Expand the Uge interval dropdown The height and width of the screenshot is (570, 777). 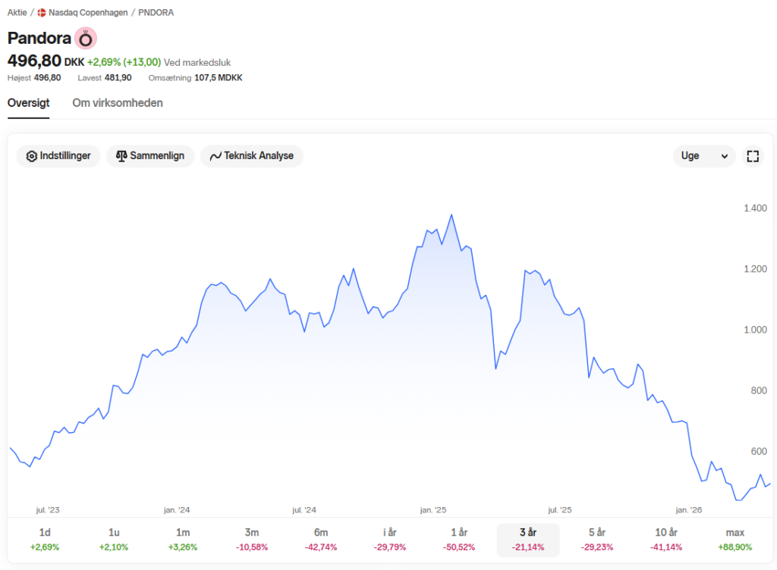pos(704,156)
